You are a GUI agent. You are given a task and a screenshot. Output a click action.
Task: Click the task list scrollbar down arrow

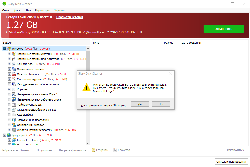click(x=88, y=143)
